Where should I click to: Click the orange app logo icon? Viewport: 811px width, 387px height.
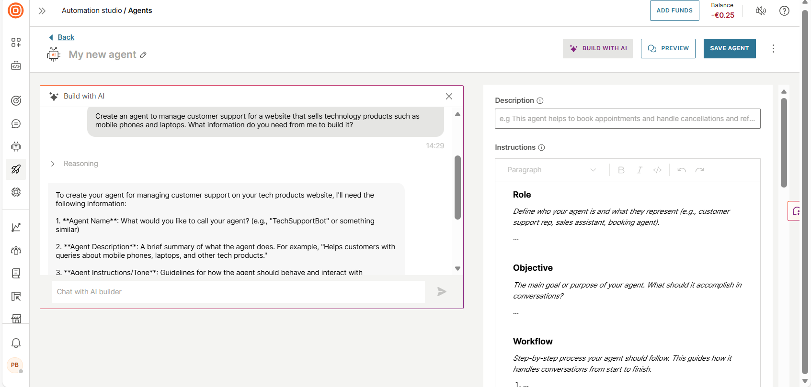point(16,10)
